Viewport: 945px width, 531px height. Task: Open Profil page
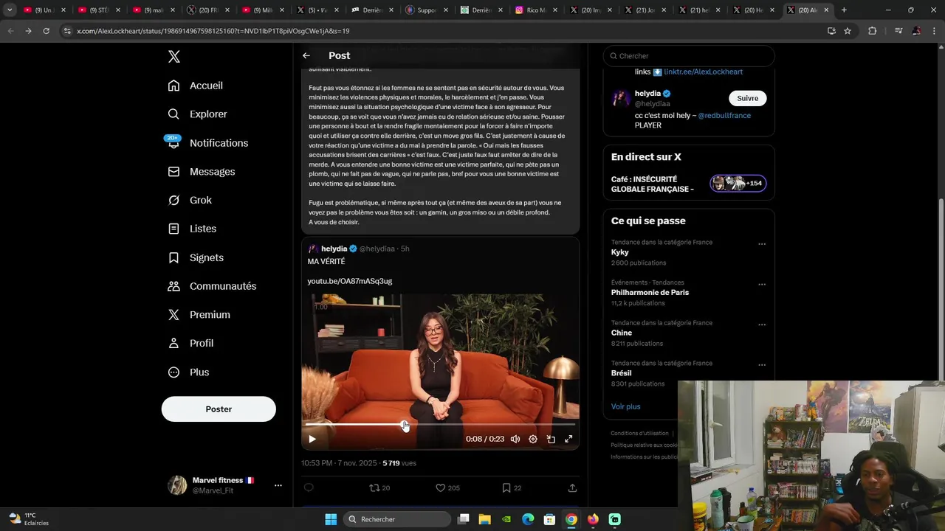click(190, 344)
